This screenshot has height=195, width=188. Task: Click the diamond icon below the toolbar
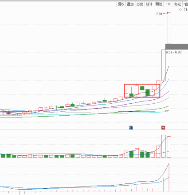click(180, 10)
